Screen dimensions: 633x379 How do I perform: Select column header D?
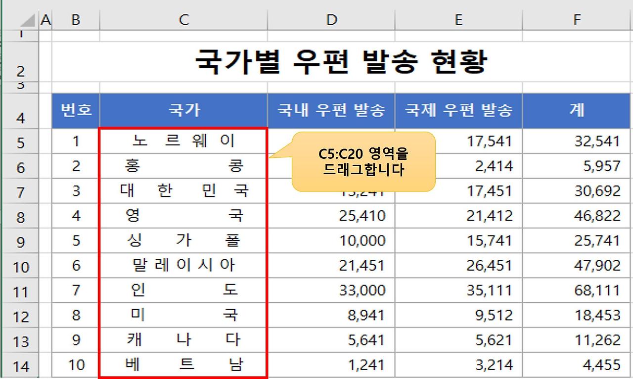coord(331,19)
